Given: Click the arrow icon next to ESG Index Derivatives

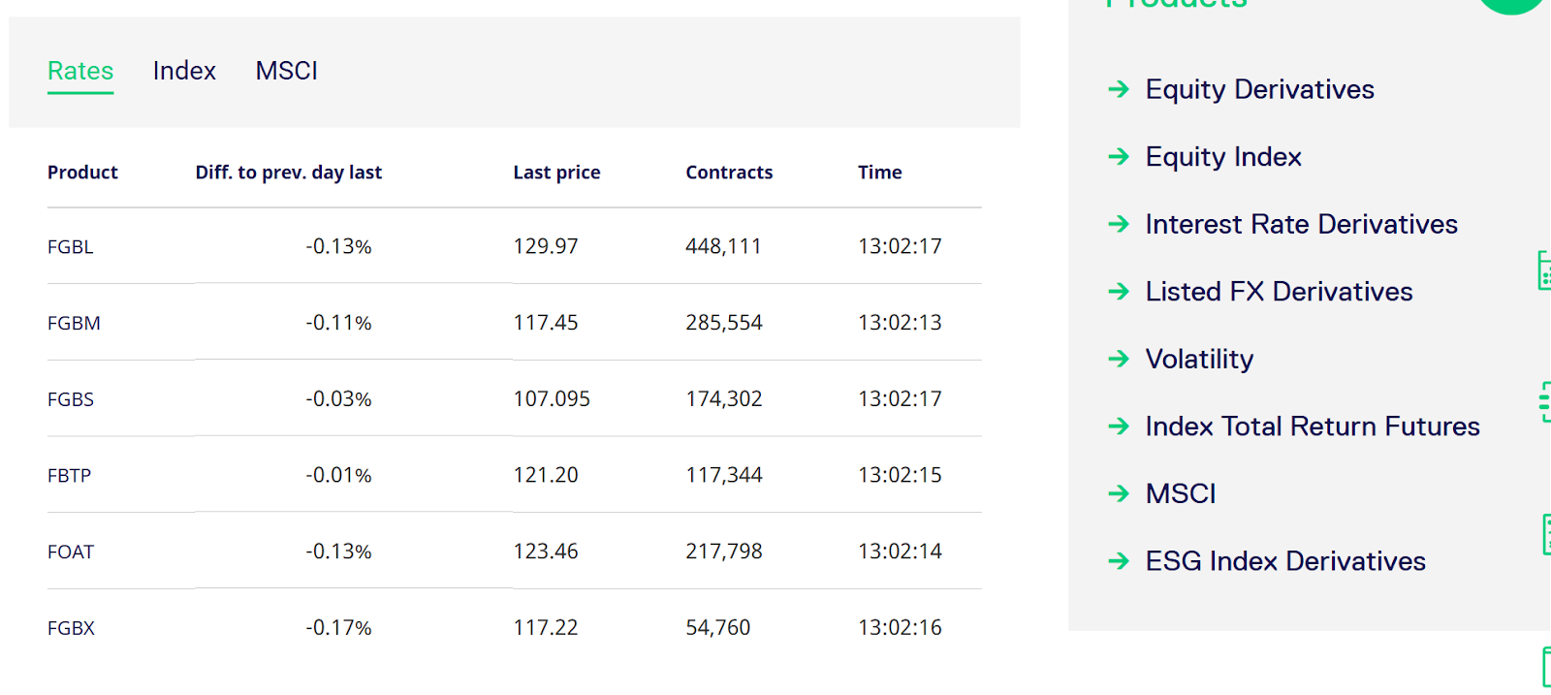Looking at the screenshot, I should pyautogui.click(x=1119, y=561).
